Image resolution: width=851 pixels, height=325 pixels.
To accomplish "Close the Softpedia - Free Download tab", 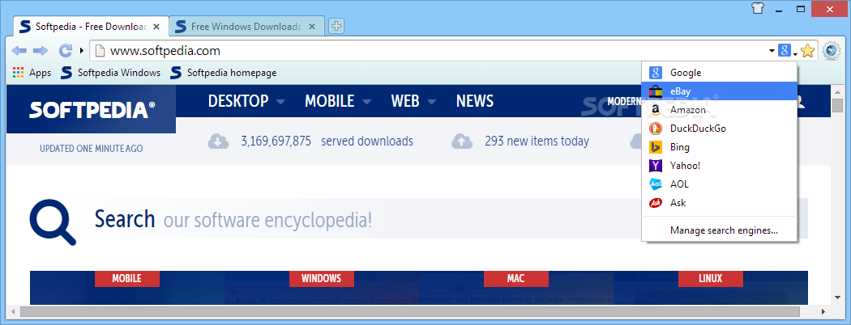I will pos(156,26).
